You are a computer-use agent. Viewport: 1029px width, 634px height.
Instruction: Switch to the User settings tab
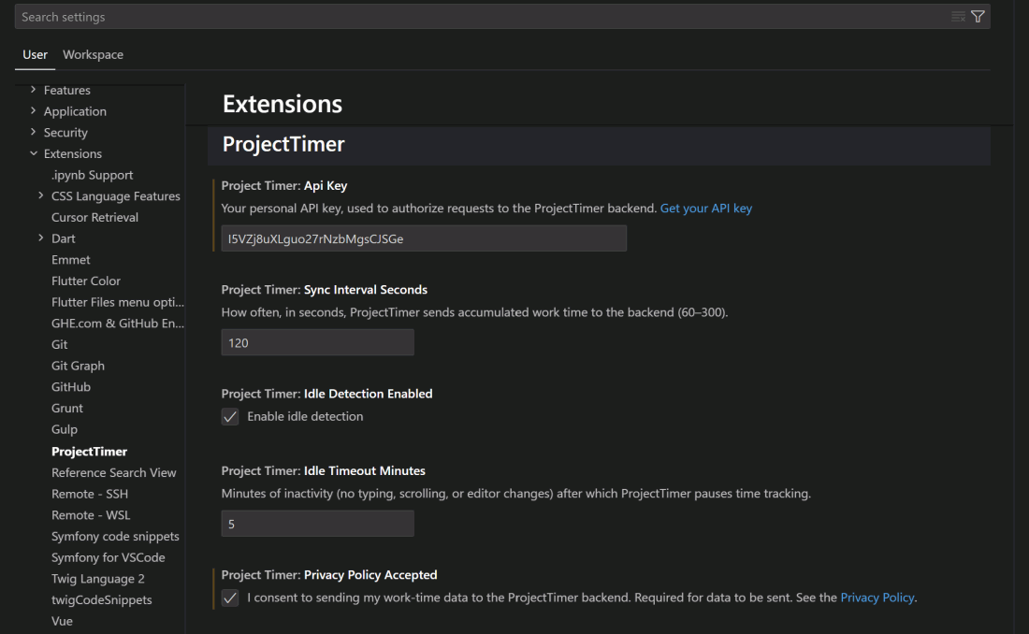coord(35,54)
